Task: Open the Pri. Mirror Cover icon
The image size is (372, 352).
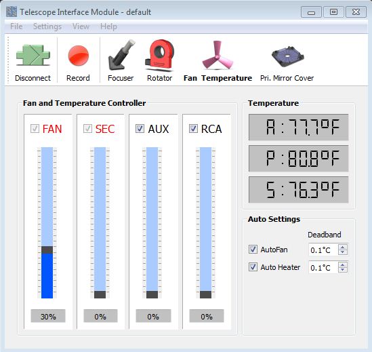Action: click(x=287, y=56)
